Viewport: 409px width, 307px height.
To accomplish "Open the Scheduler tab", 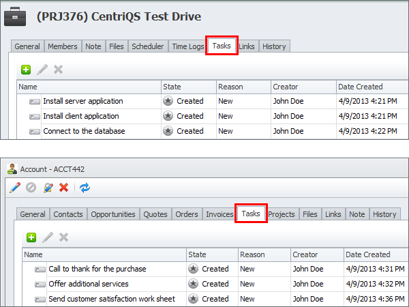I will point(148,46).
